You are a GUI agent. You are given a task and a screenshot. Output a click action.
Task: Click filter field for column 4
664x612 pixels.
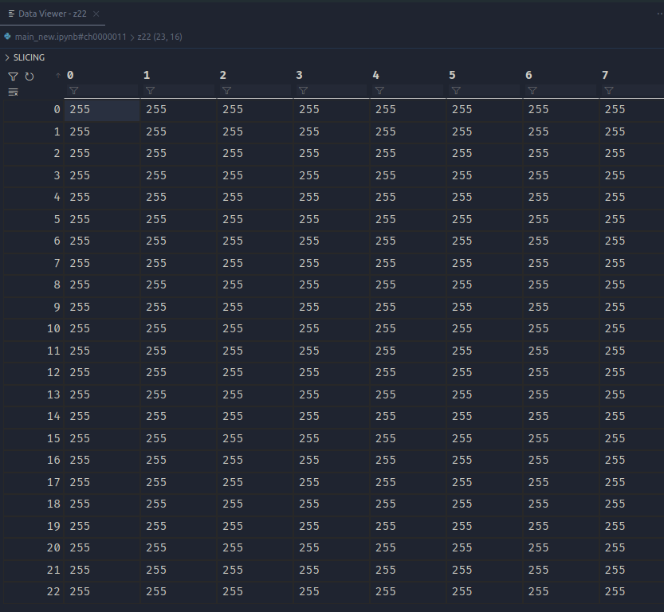click(x=408, y=91)
